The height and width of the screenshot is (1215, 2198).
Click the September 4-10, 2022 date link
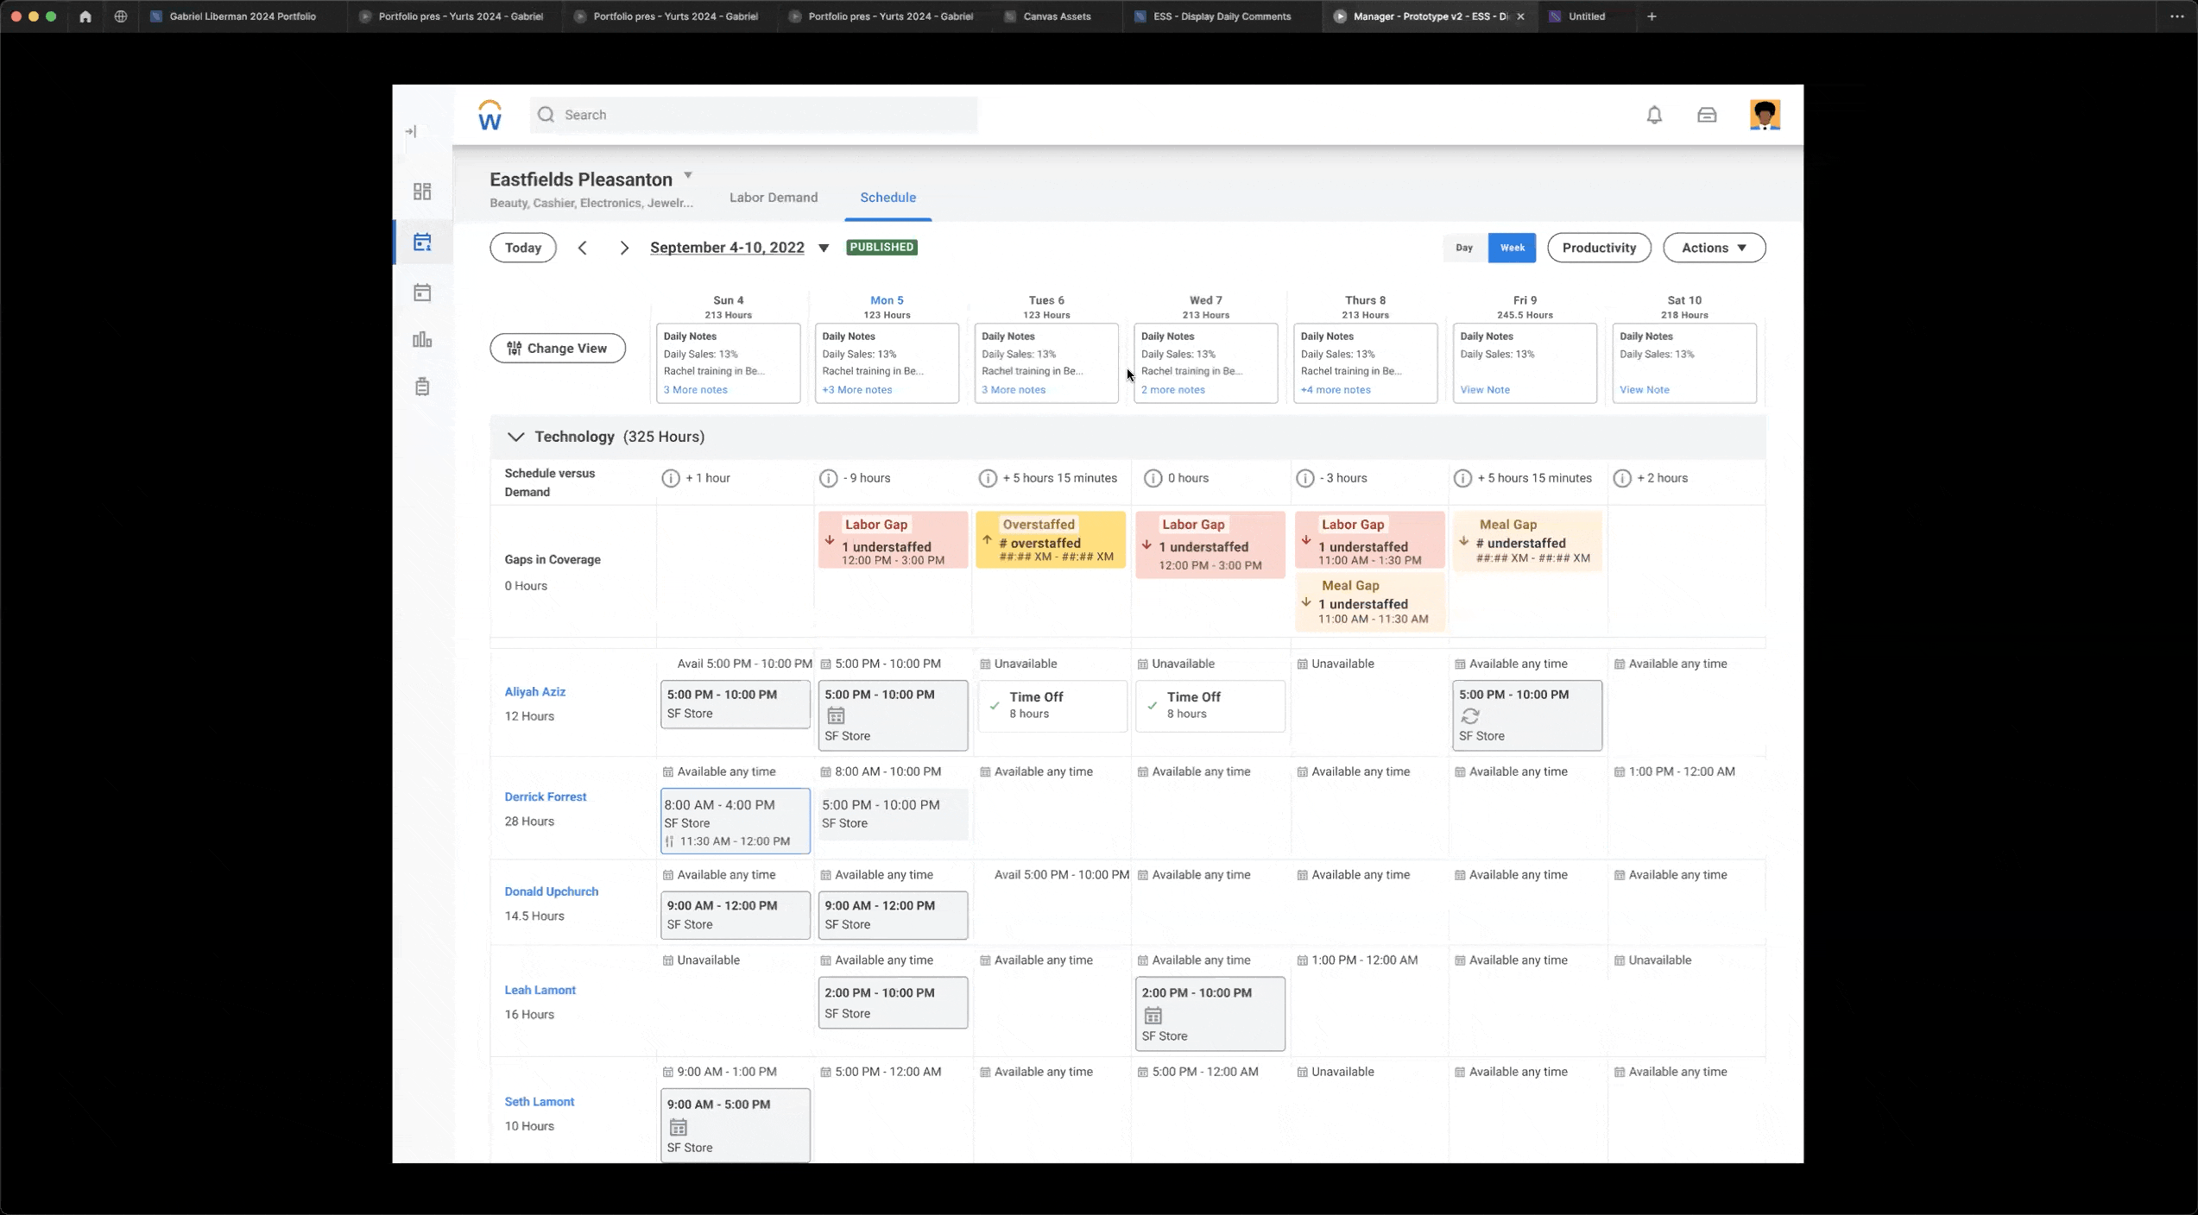point(727,248)
